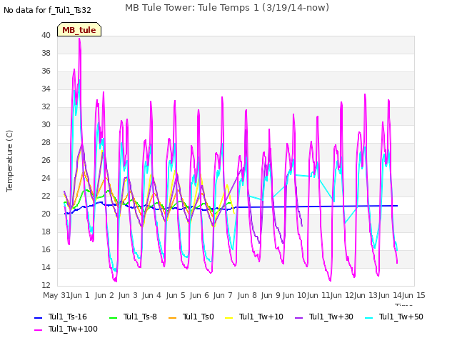The image size is (457, 343).
Task: Click the Tul1_Tw+30 legend label
Action: click(x=331, y=317)
